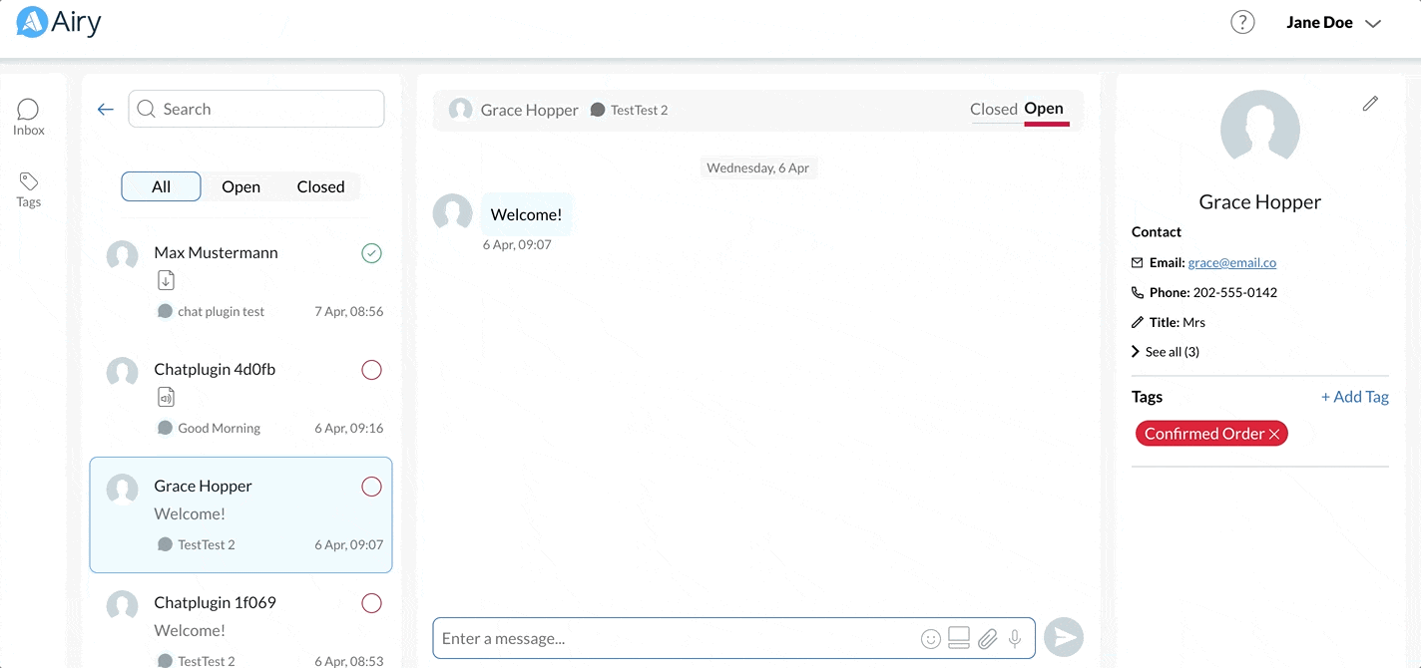This screenshot has width=1421, height=668.
Task: Select the Closed filter tab in list
Action: coord(320,186)
